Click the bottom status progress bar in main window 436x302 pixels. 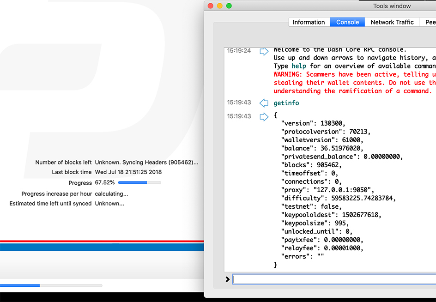(51, 285)
